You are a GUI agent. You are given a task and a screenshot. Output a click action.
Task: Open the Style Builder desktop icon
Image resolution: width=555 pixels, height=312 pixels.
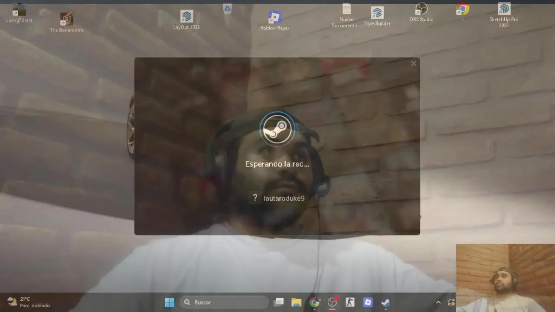coord(377,16)
